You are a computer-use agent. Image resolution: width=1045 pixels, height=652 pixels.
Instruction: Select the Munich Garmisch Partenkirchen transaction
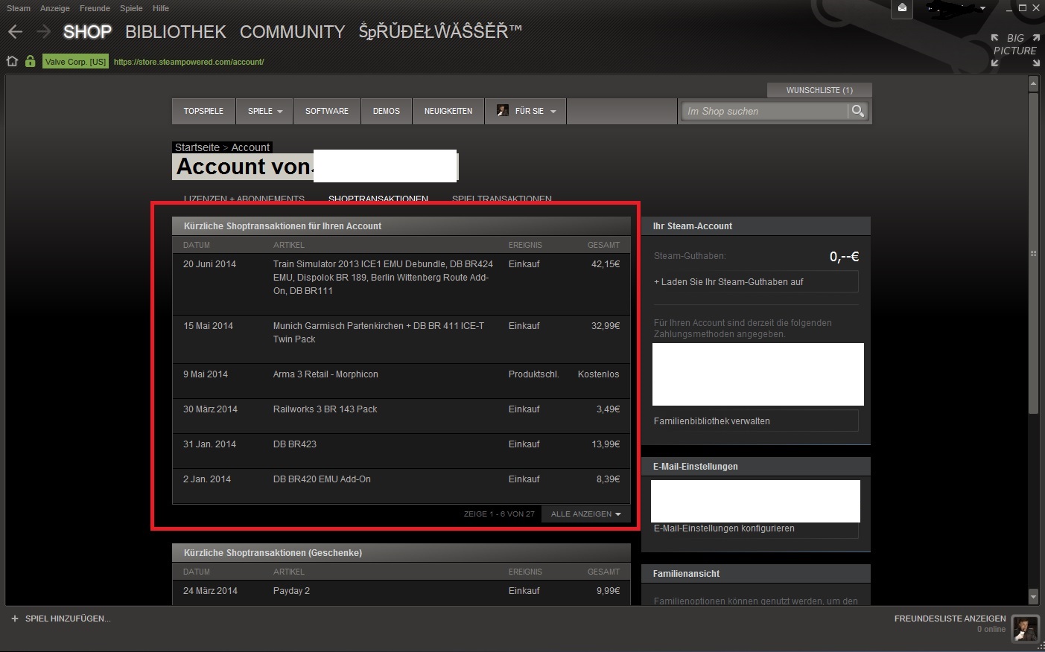point(378,333)
